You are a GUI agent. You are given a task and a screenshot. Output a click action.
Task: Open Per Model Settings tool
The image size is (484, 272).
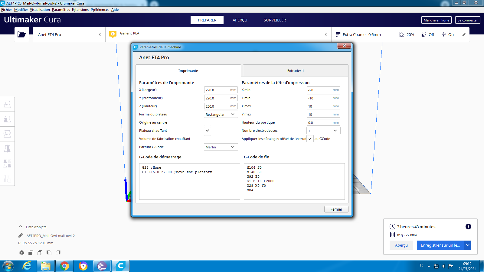[x=7, y=164]
